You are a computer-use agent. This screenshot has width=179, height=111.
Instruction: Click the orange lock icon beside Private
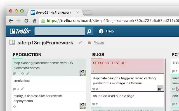(x=89, y=42)
